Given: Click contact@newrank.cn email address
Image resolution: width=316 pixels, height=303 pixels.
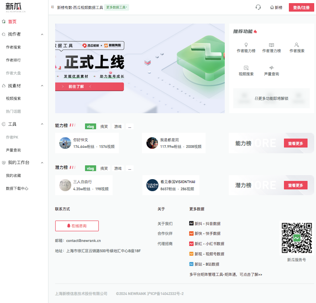Looking at the screenshot, I should pos(83,241).
